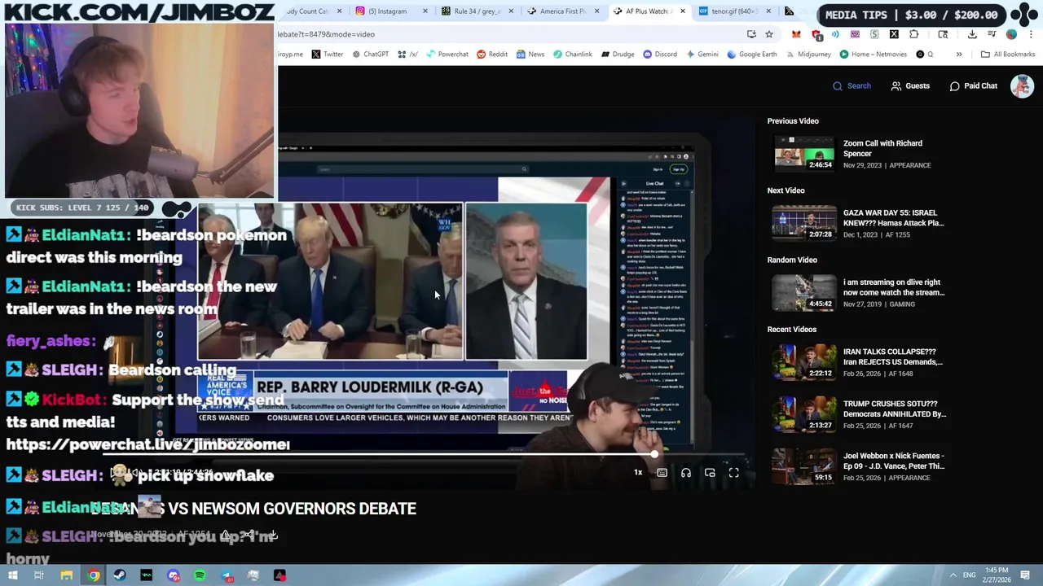The image size is (1043, 586).
Task: Click the like icon below video title
Action: point(226,535)
